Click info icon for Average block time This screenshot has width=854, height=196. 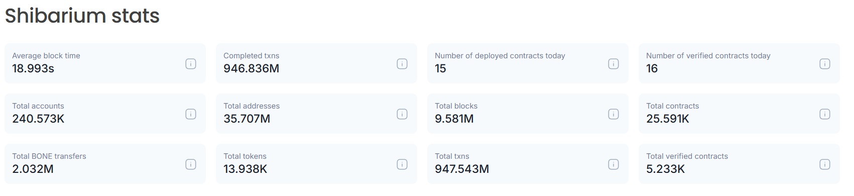(191, 64)
